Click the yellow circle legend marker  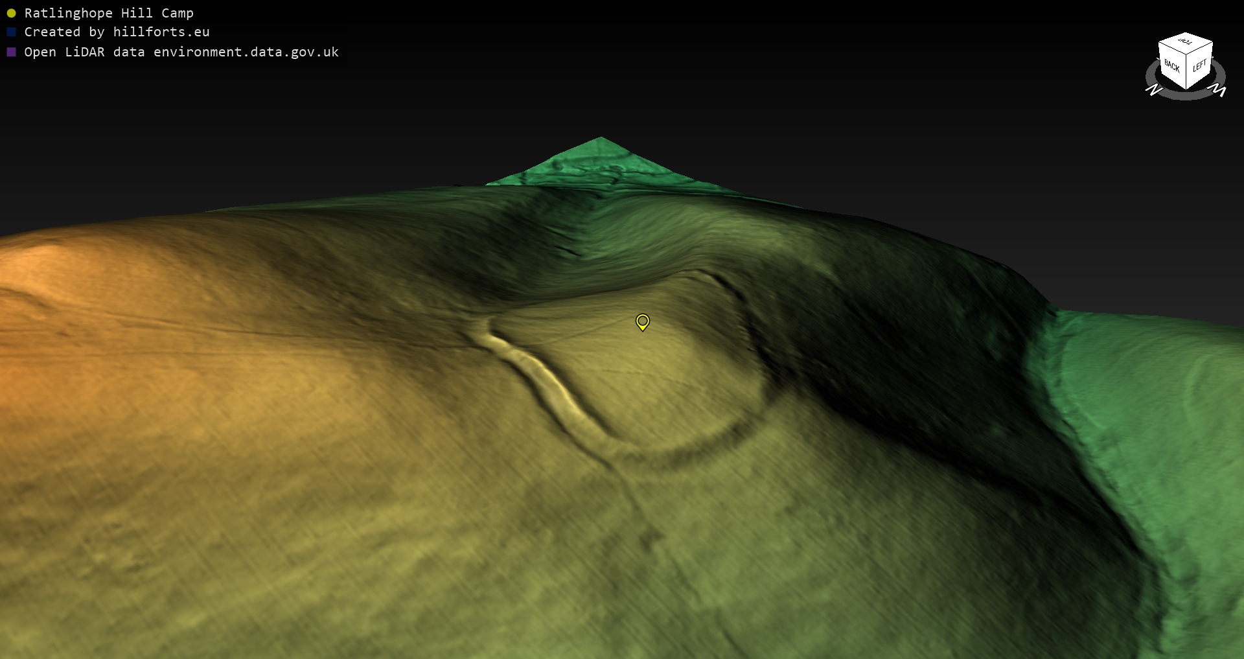tap(11, 13)
